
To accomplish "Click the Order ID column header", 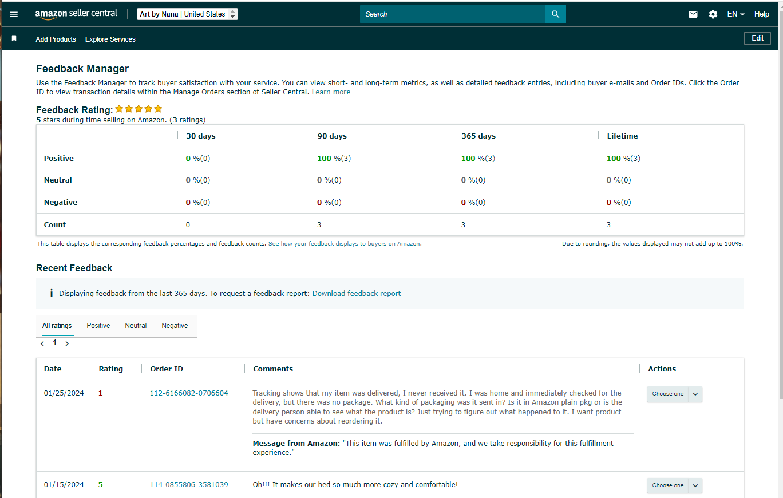I will pos(167,369).
